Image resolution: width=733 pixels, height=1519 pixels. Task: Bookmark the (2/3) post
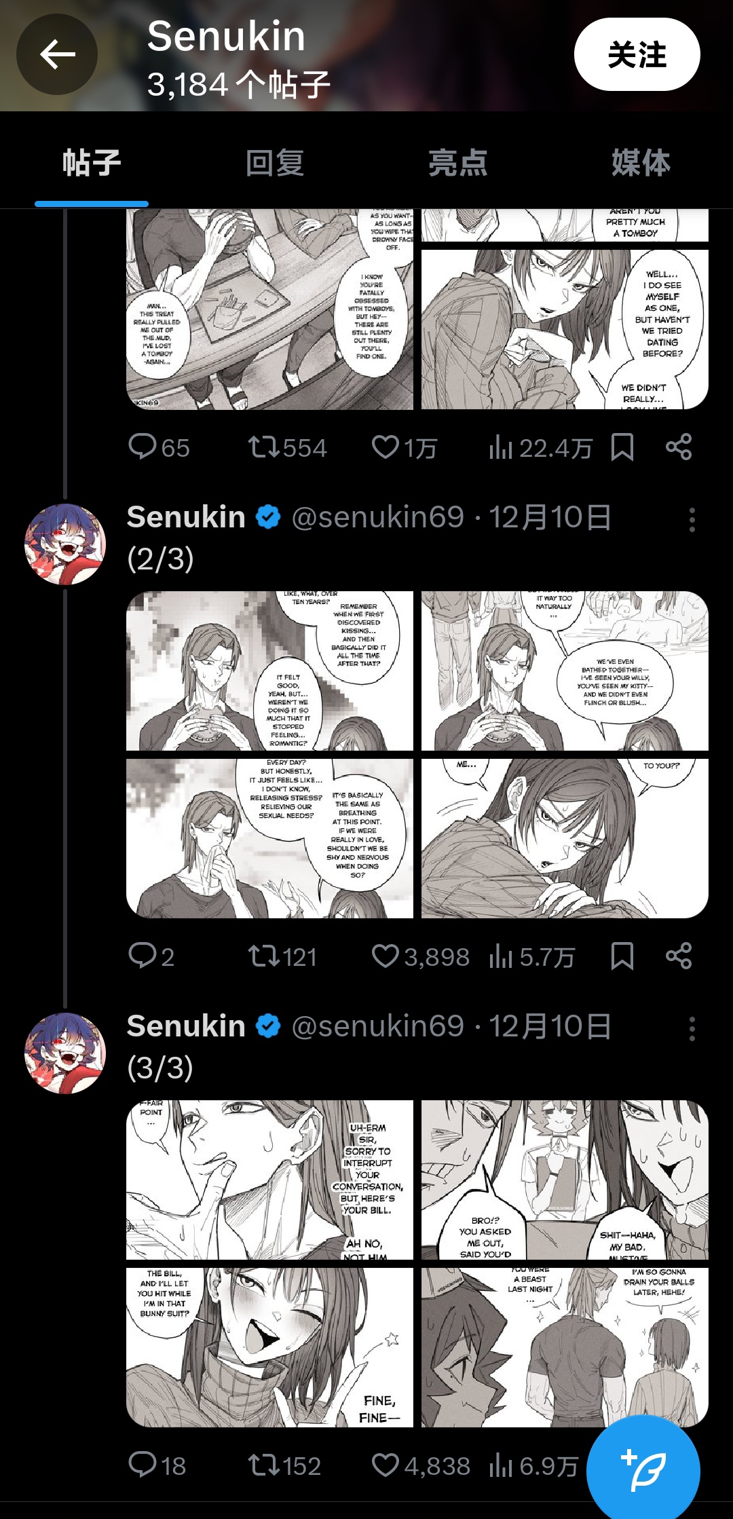tap(622, 956)
